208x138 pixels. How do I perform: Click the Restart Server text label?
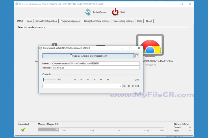pyautogui.click(x=99, y=12)
